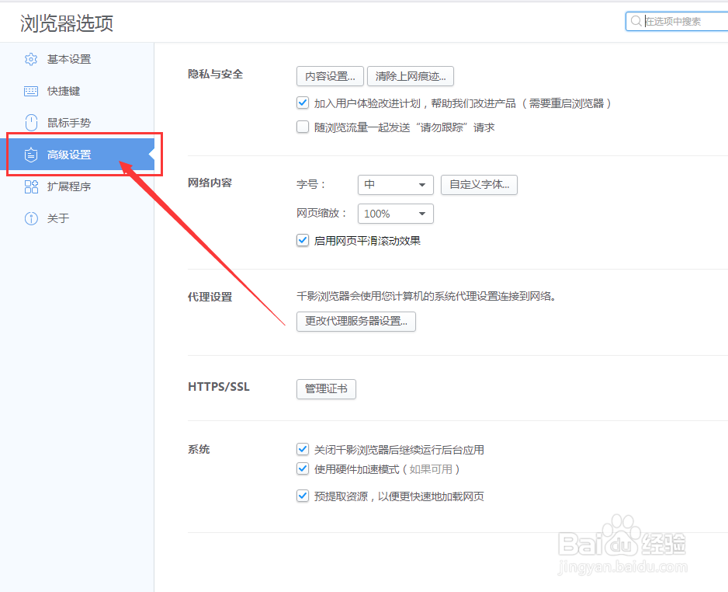728x592 pixels.
Task: Click the 清除上网痕迹... button
Action: click(411, 76)
